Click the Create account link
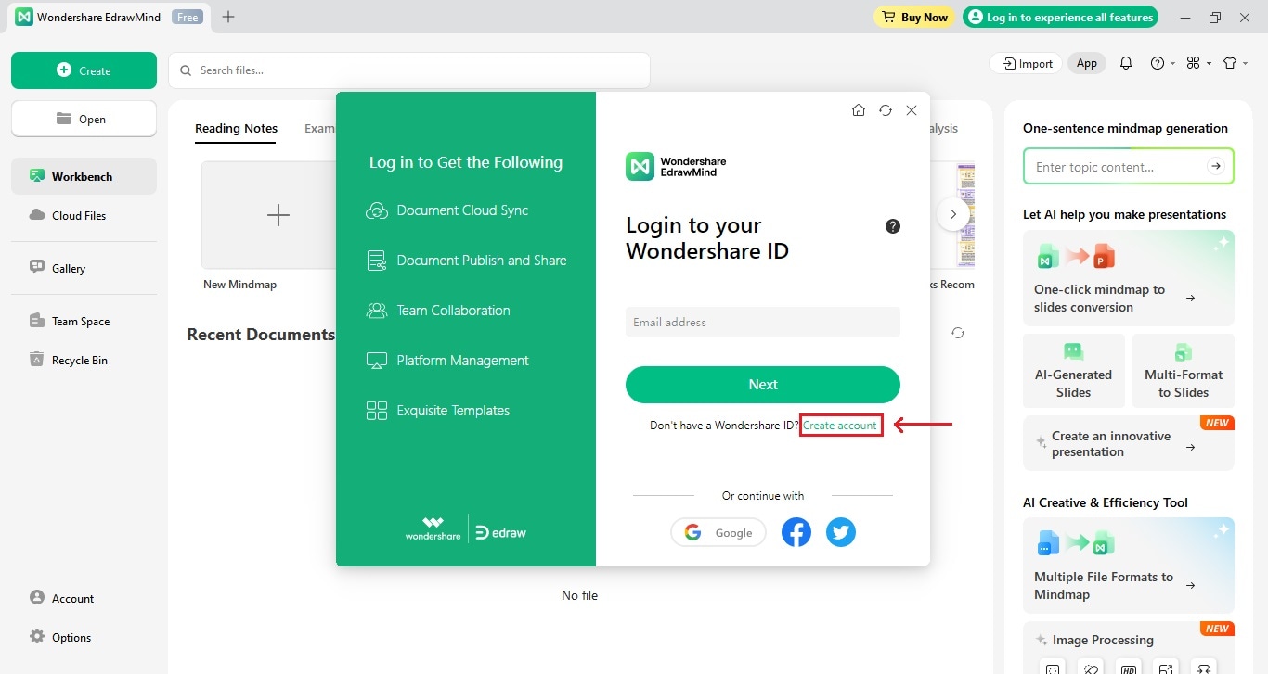This screenshot has height=674, width=1268. tap(840, 426)
